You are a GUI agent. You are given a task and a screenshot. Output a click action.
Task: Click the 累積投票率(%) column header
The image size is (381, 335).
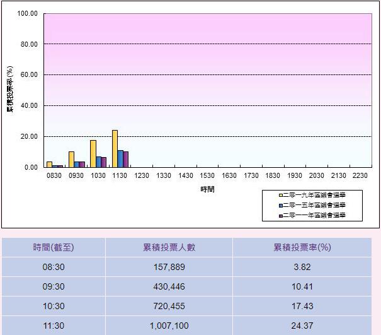(302, 247)
